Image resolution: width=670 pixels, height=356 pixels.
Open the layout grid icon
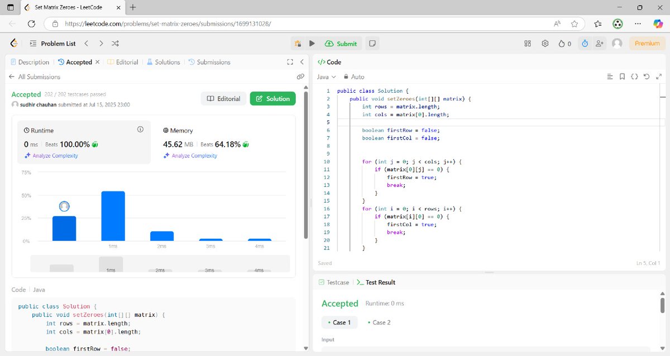pos(528,44)
